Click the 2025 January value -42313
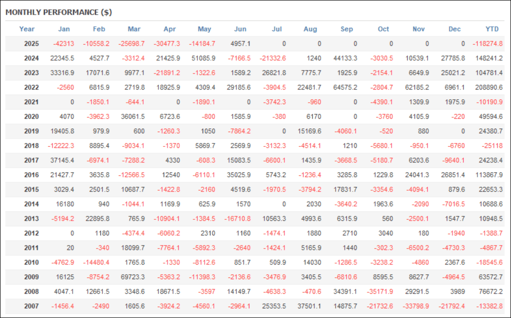This screenshot has height=318, width=511. (x=63, y=44)
